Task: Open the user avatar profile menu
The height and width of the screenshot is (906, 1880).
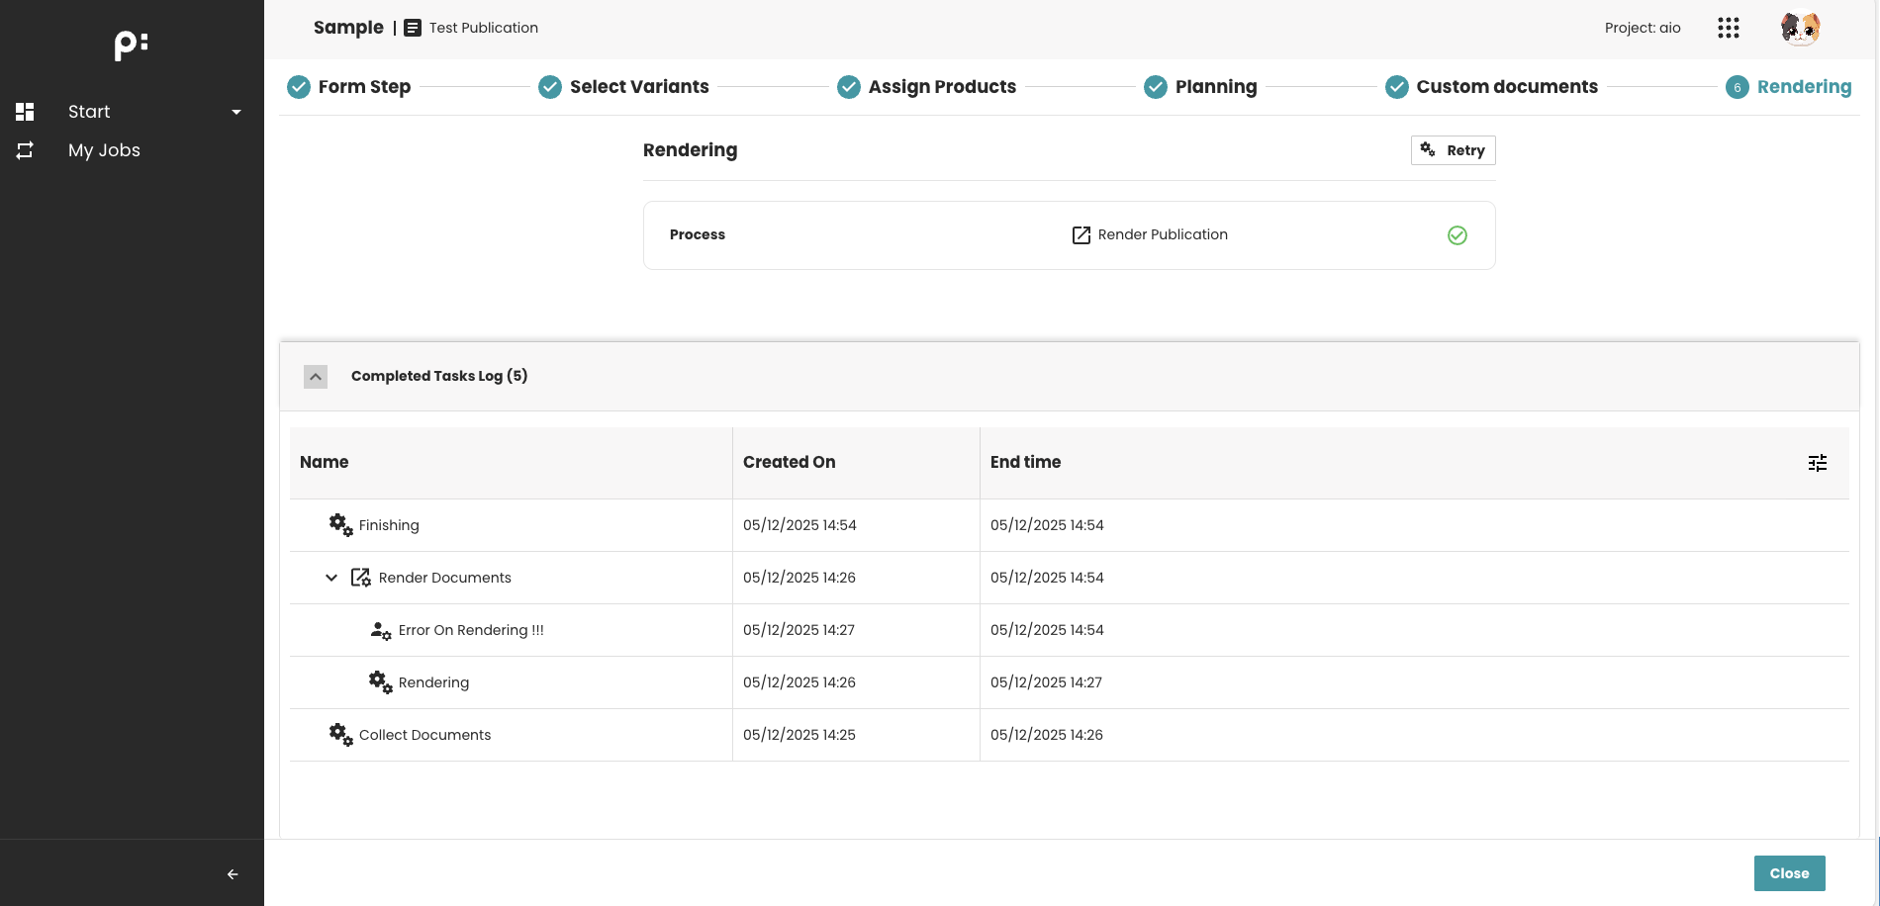Action: click(1799, 28)
